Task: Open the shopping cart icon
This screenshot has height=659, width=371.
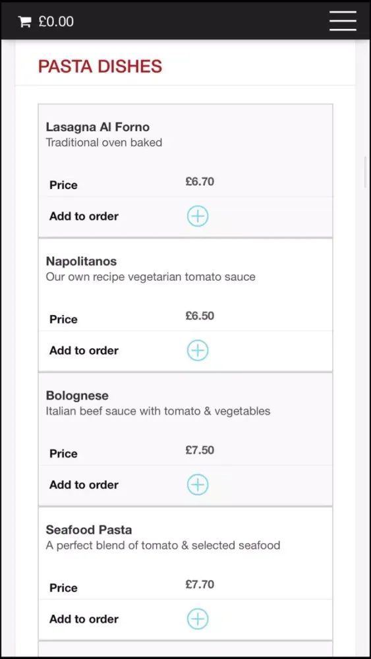Action: 25,22
